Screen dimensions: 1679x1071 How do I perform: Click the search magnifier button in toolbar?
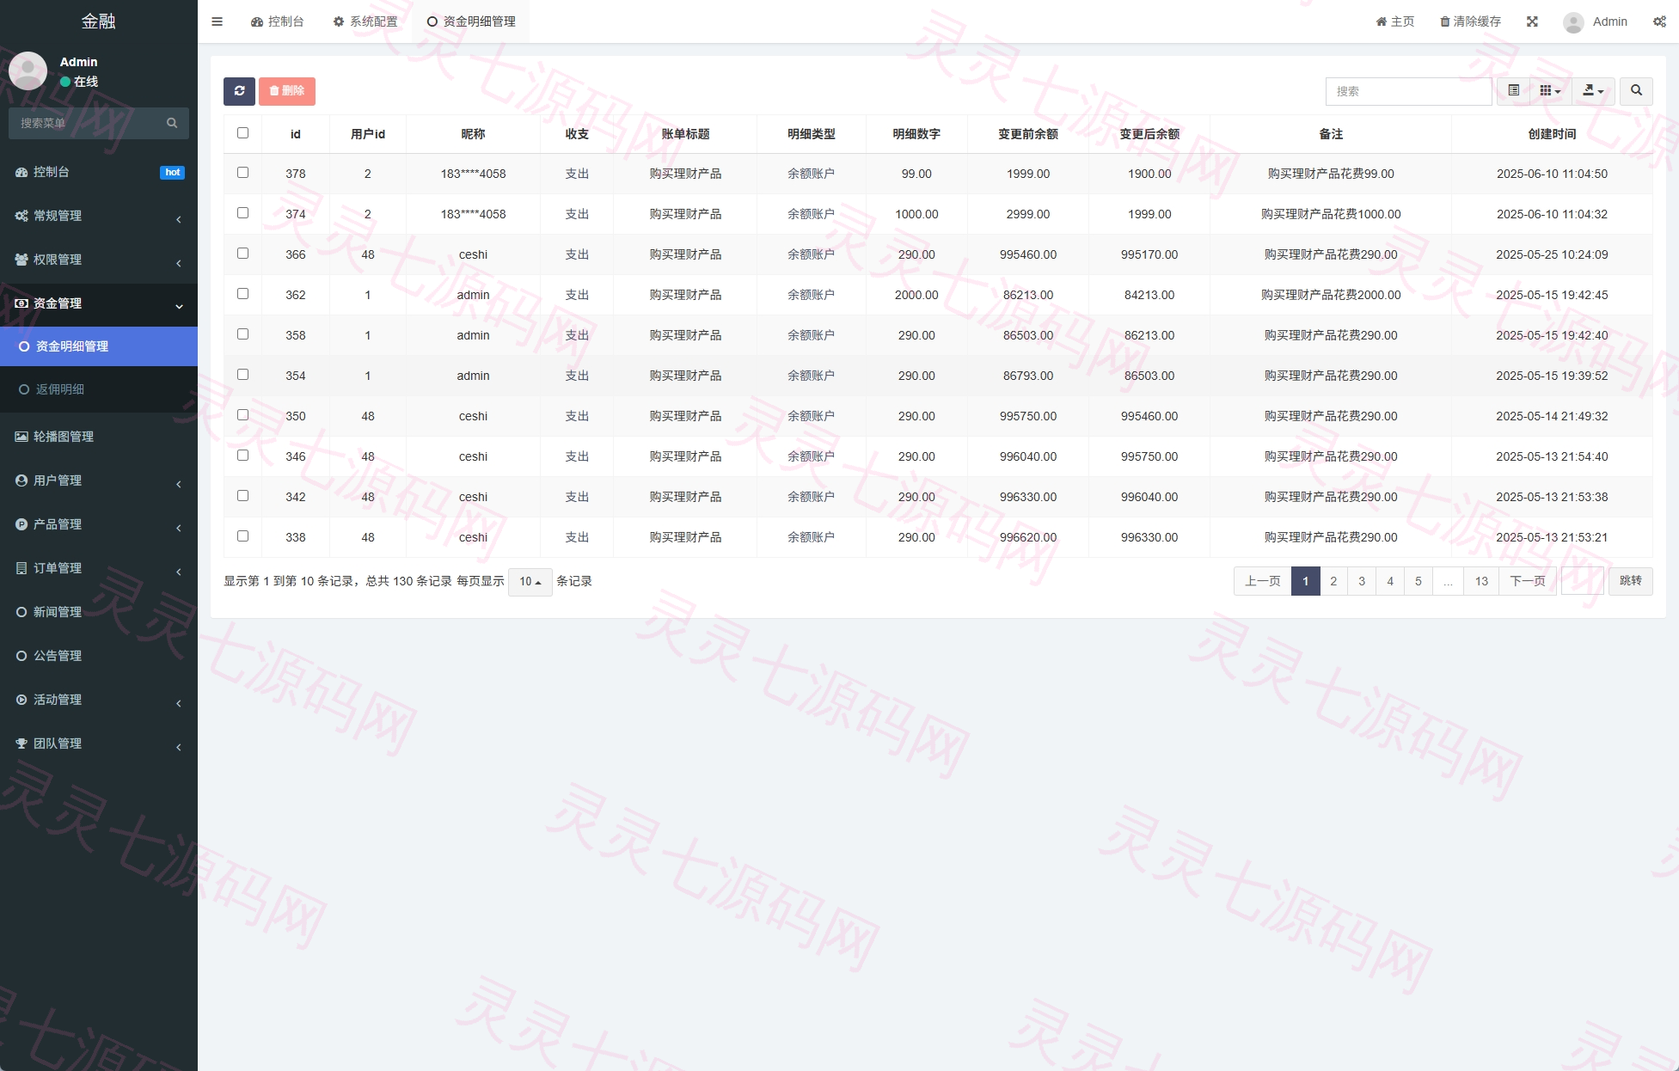point(1636,91)
